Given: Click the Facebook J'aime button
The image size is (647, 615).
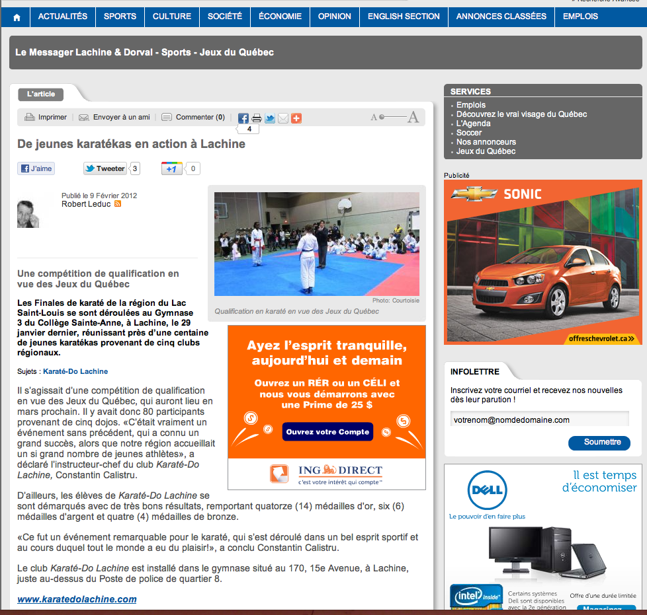Looking at the screenshot, I should pyautogui.click(x=36, y=168).
